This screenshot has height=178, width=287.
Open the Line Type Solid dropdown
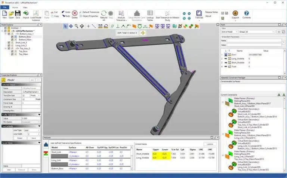[x=33, y=130]
